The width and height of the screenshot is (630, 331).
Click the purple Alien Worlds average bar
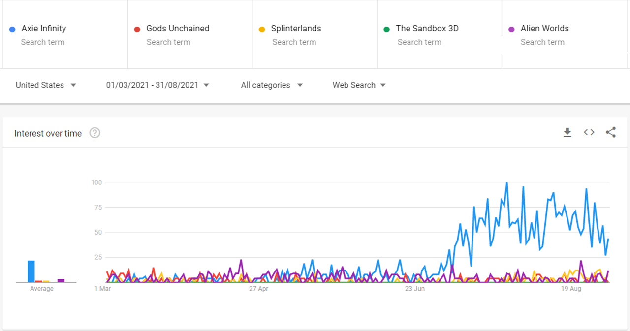pyautogui.click(x=61, y=281)
